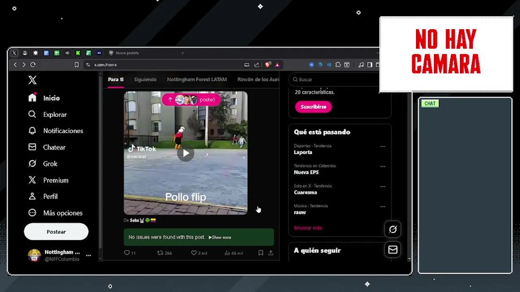Screen dimensions: 520x292
Task: Click the Suscribirse button
Action: 313,107
